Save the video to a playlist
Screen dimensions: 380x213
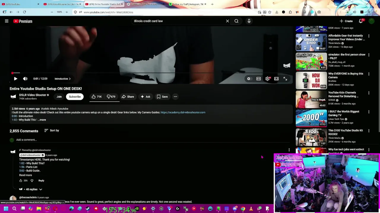click(162, 97)
